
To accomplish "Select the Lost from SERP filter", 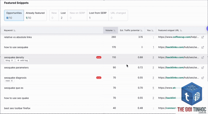I will tap(98, 15).
